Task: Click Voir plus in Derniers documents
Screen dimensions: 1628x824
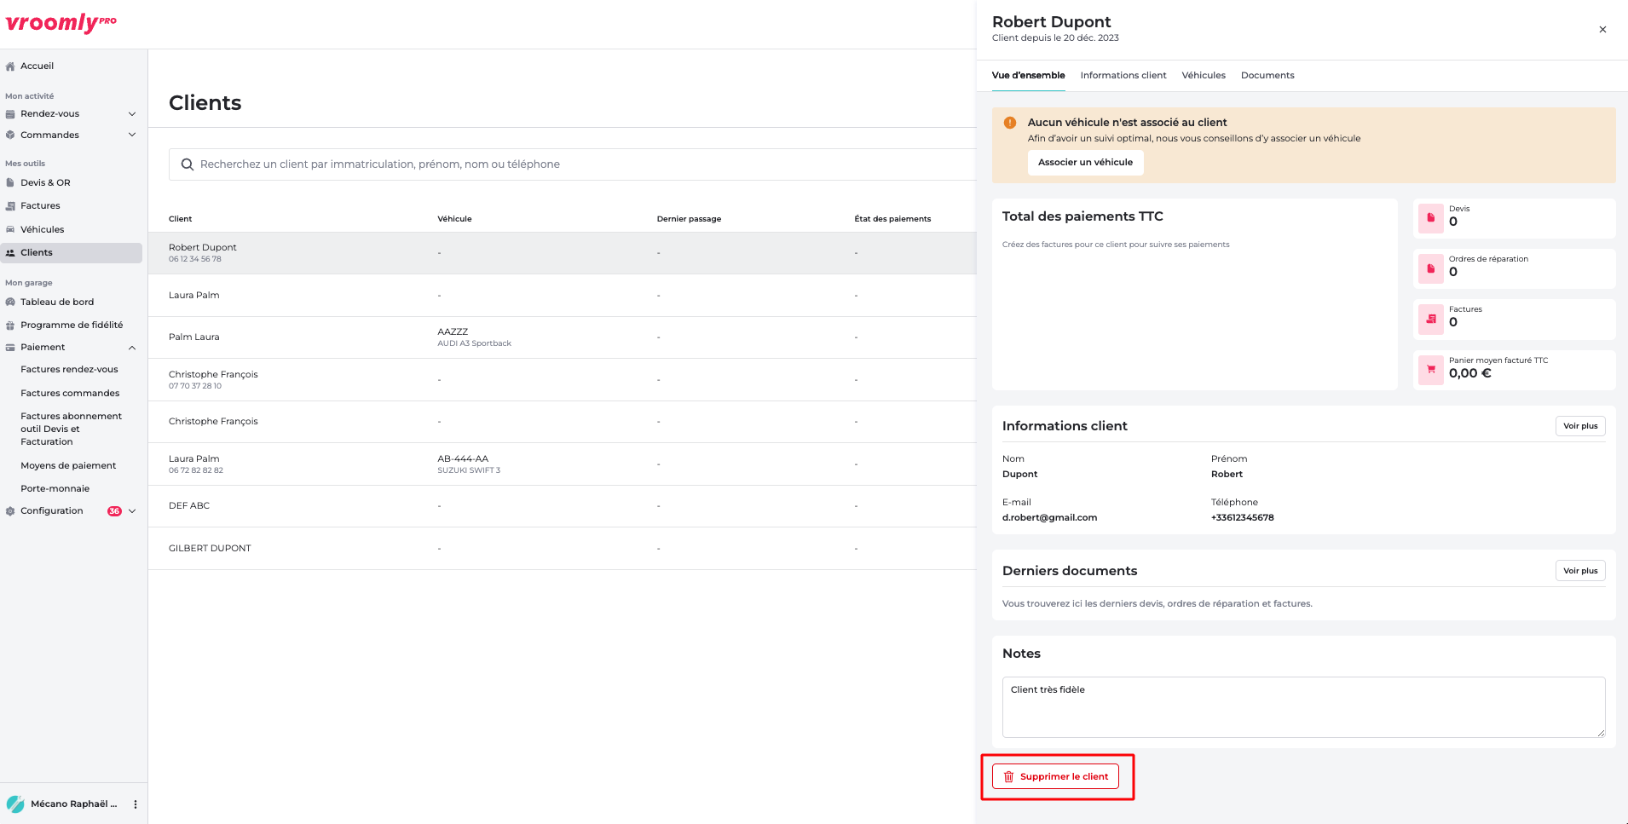Action: [1579, 571]
